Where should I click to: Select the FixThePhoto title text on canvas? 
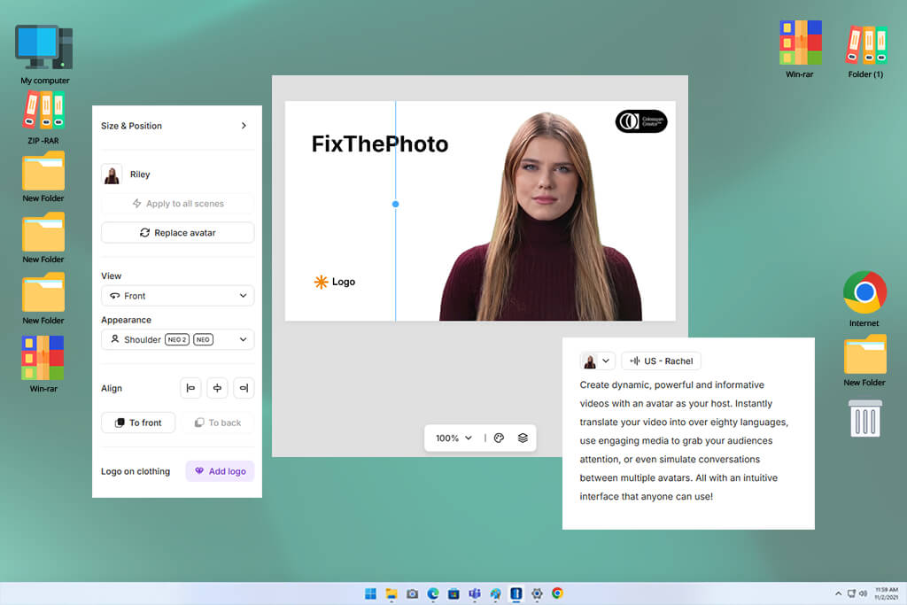tap(379, 144)
